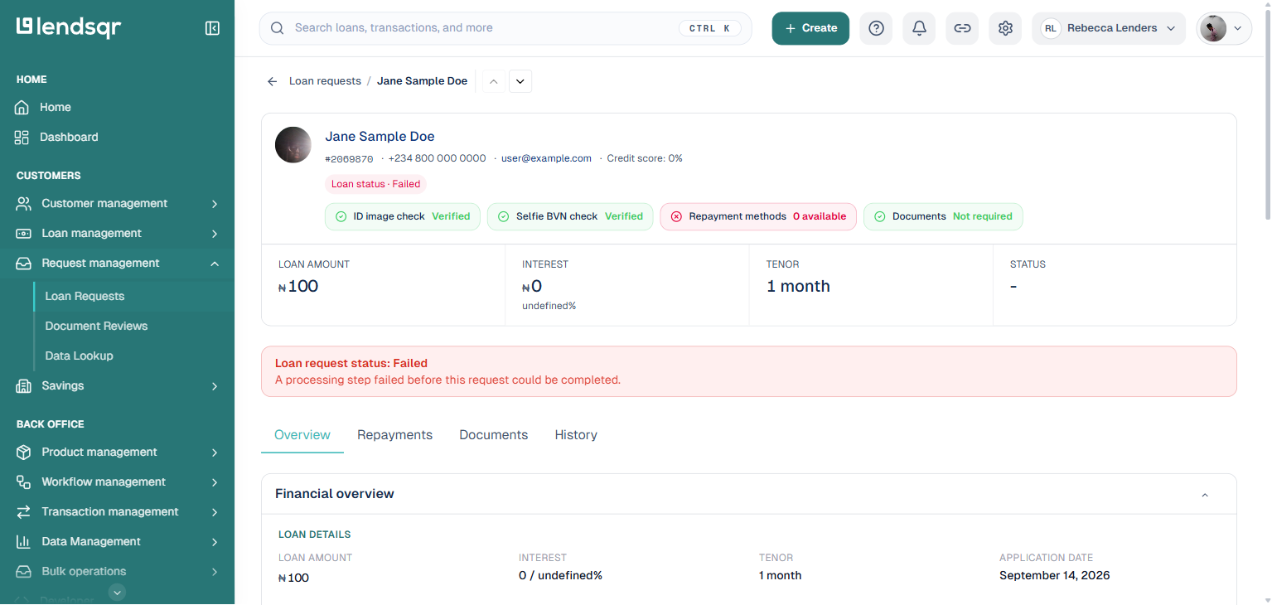Open Loan requests breadcrumb link
Viewport: 1272px width, 605px height.
click(x=325, y=81)
